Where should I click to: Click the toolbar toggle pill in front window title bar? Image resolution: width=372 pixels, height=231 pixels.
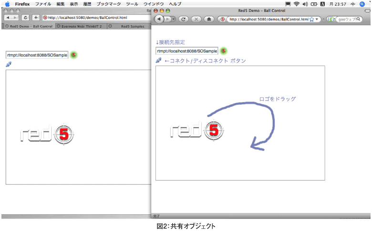[x=367, y=11]
